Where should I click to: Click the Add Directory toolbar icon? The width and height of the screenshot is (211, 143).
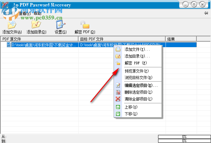(36, 25)
